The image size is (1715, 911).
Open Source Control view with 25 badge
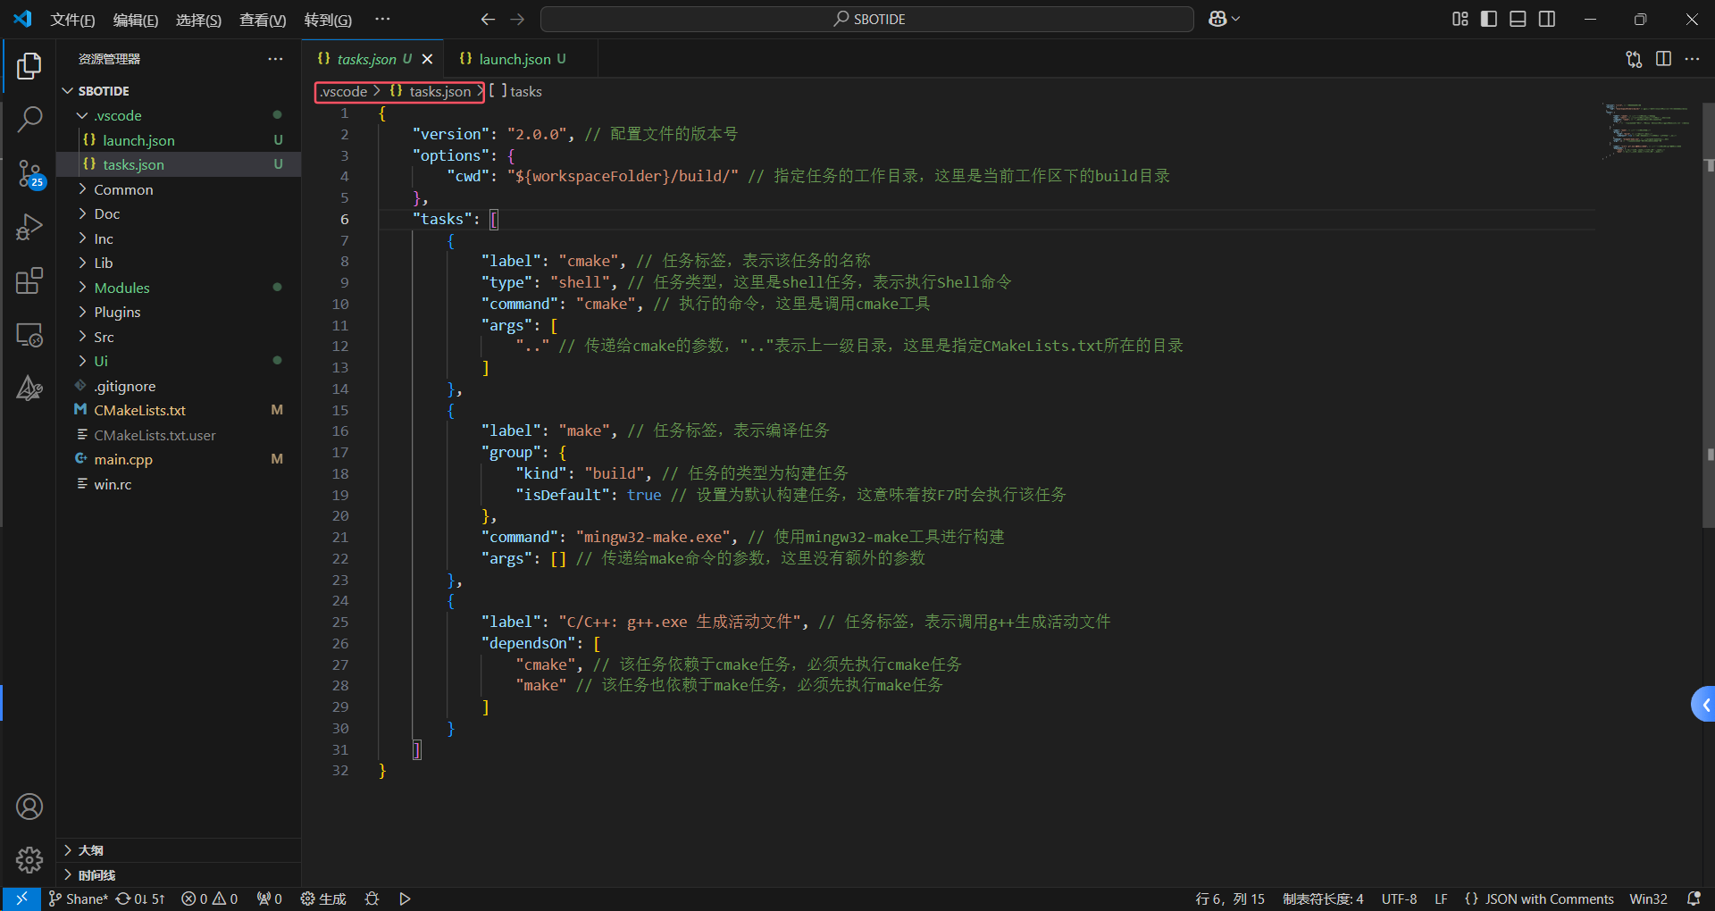[29, 174]
